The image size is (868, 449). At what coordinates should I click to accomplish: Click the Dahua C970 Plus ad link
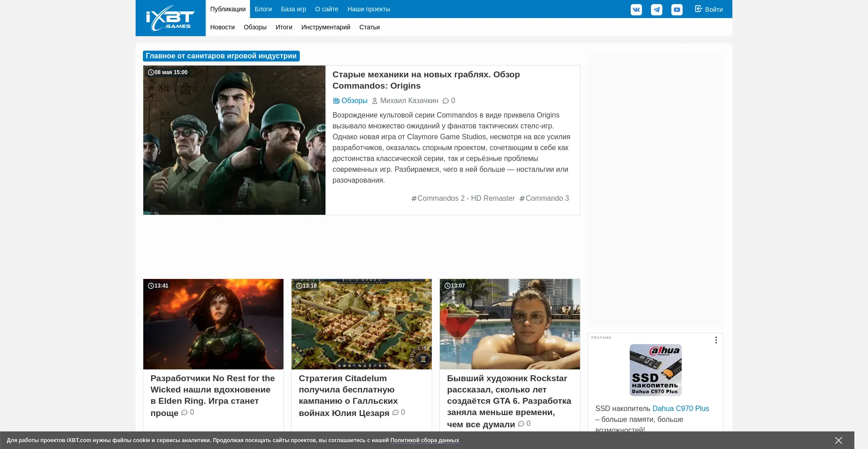pos(680,409)
